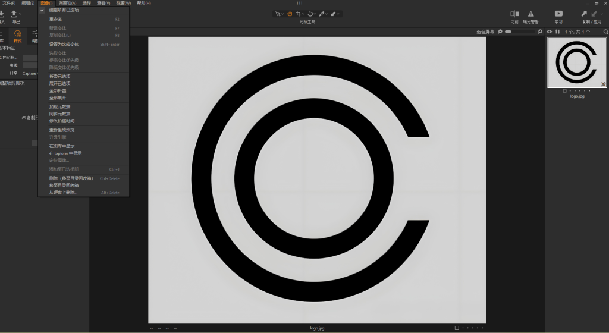The width and height of the screenshot is (609, 333).
Task: Click the Export (导出) arrow icon
Action: pos(14,14)
